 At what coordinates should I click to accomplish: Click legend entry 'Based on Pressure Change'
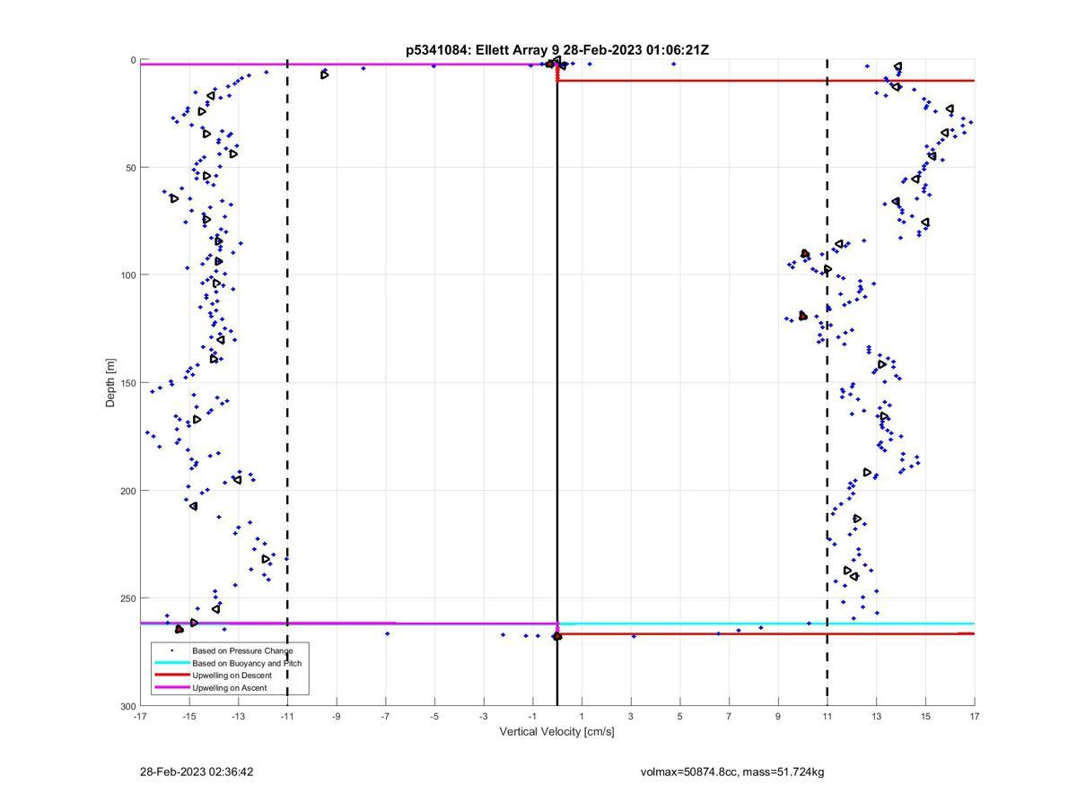tap(242, 650)
